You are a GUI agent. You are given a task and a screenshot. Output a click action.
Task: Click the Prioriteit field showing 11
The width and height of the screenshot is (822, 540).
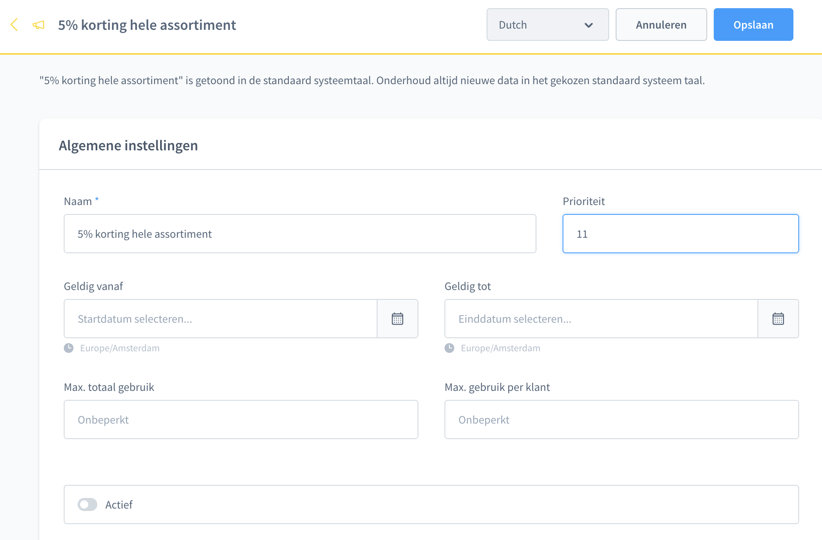(680, 234)
